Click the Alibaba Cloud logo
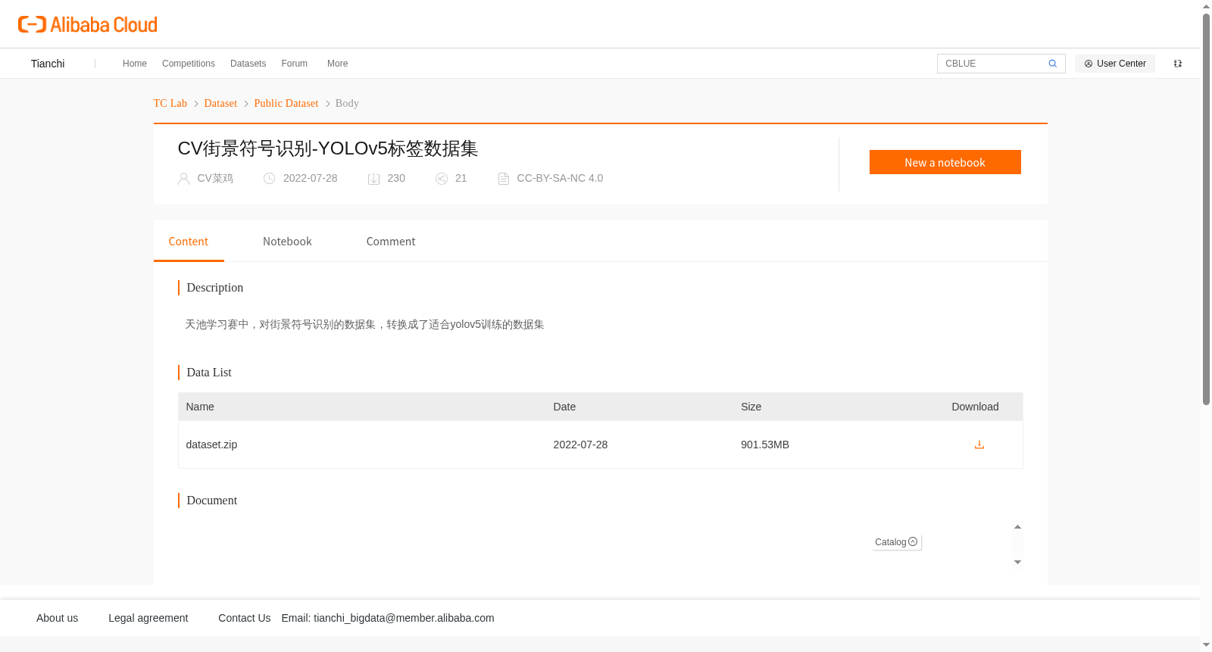The image size is (1212, 652). [88, 24]
